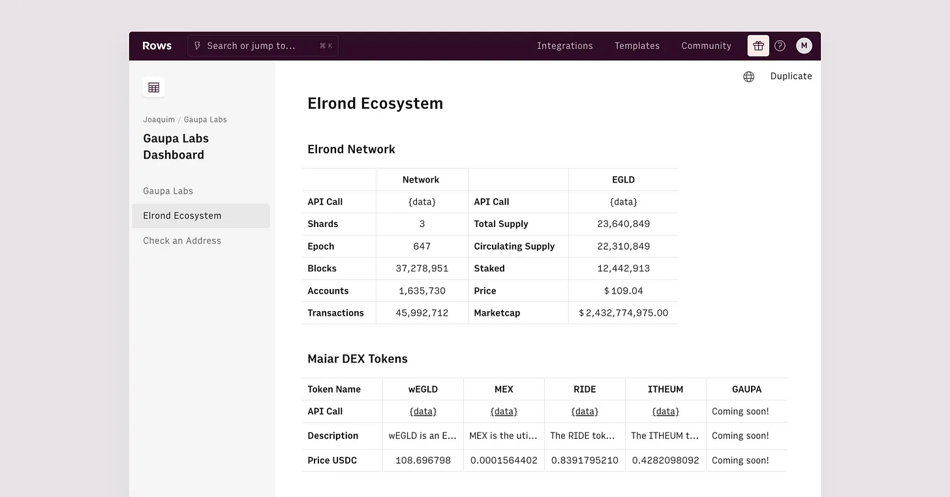Image resolution: width=950 pixels, height=497 pixels.
Task: Open the Gaupa Labs breadcrumb link
Action: tap(206, 120)
